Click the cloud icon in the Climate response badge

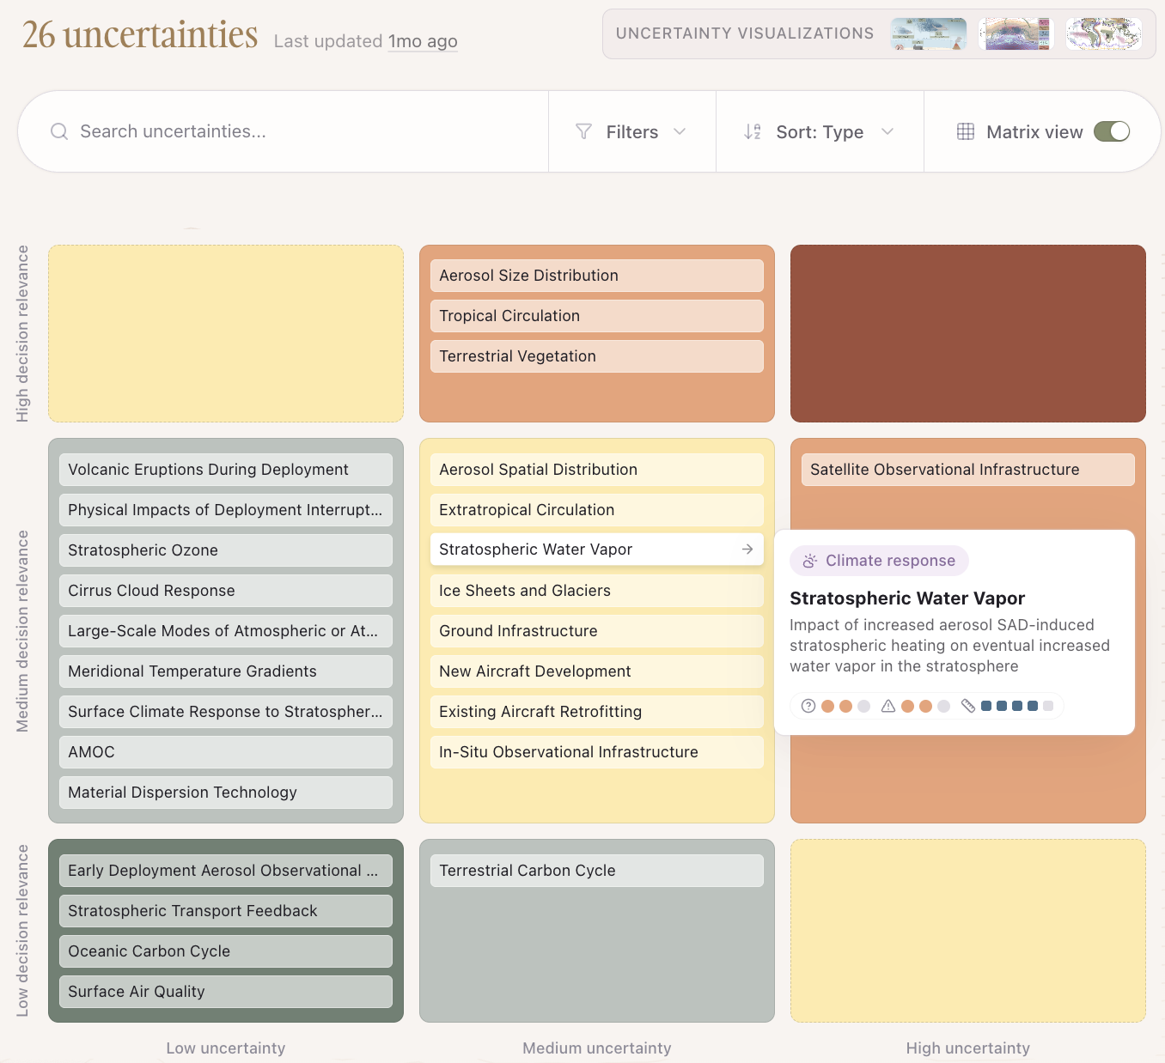pyautogui.click(x=808, y=560)
